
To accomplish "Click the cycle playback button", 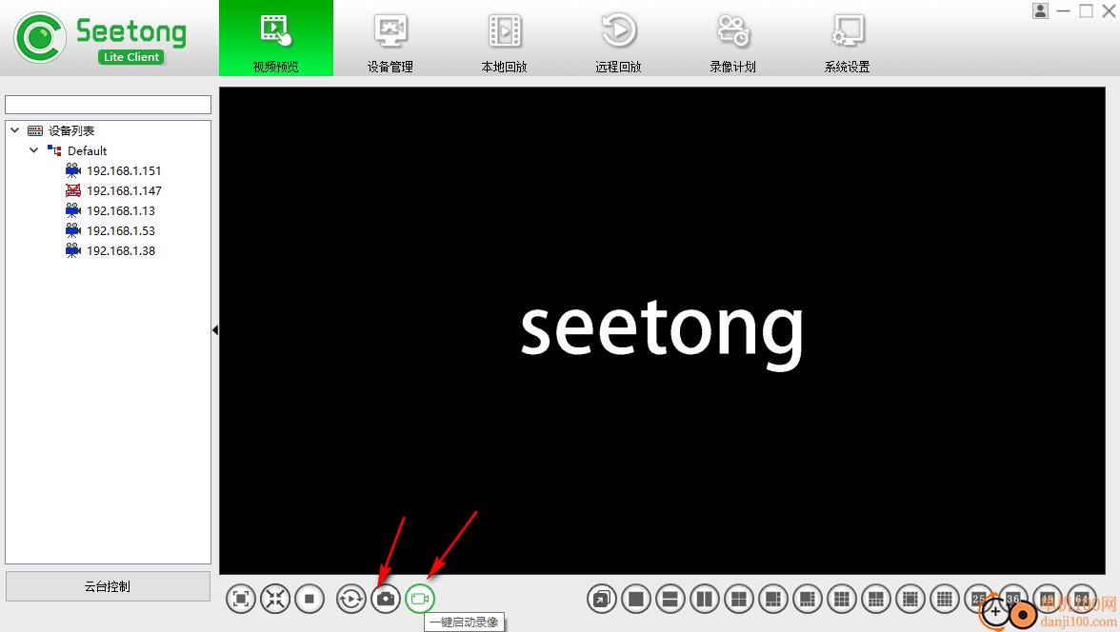I will click(350, 599).
